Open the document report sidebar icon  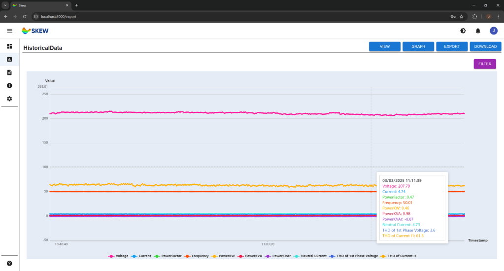coord(9,72)
